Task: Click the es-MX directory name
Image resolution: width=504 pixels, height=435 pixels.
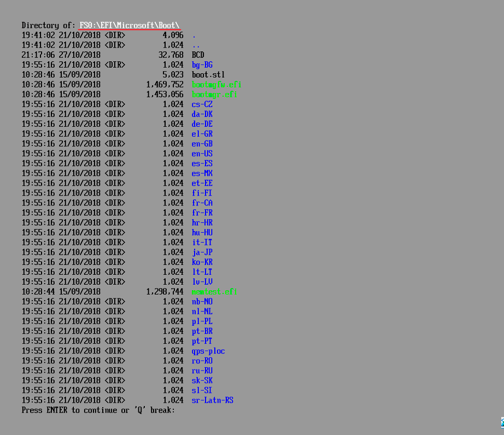Action: [x=202, y=173]
